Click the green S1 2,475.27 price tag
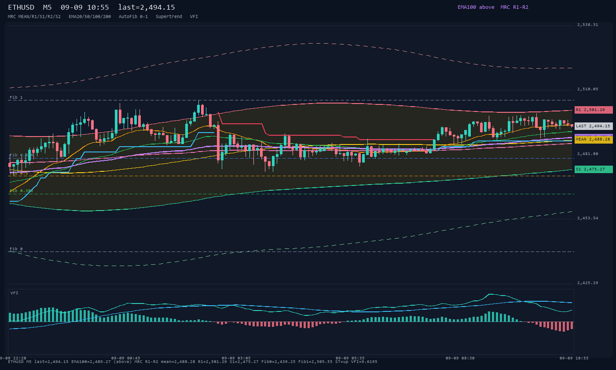616x370 pixels. (x=594, y=169)
